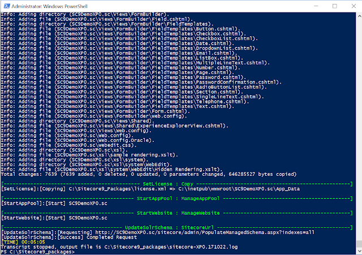Click the sample rendering.xslt line

pos(89,155)
